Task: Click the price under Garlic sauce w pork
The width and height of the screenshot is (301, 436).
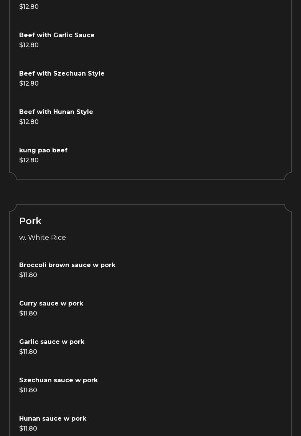Action: pyautogui.click(x=28, y=352)
